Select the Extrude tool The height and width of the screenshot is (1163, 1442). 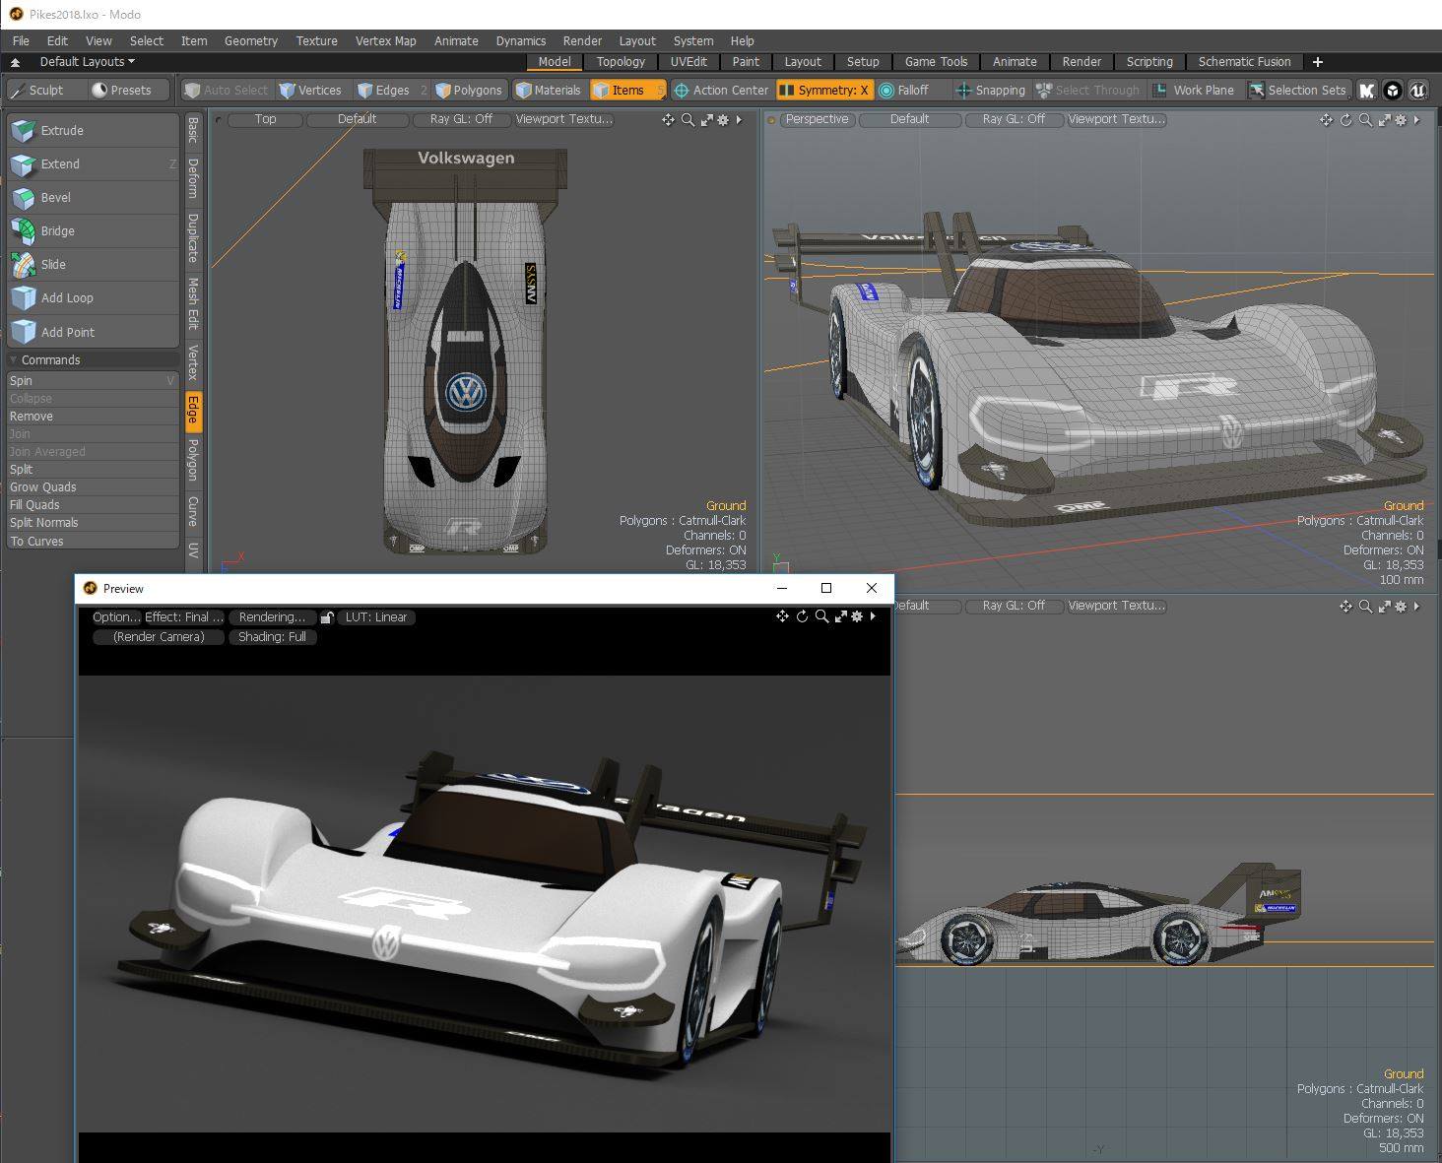93,130
